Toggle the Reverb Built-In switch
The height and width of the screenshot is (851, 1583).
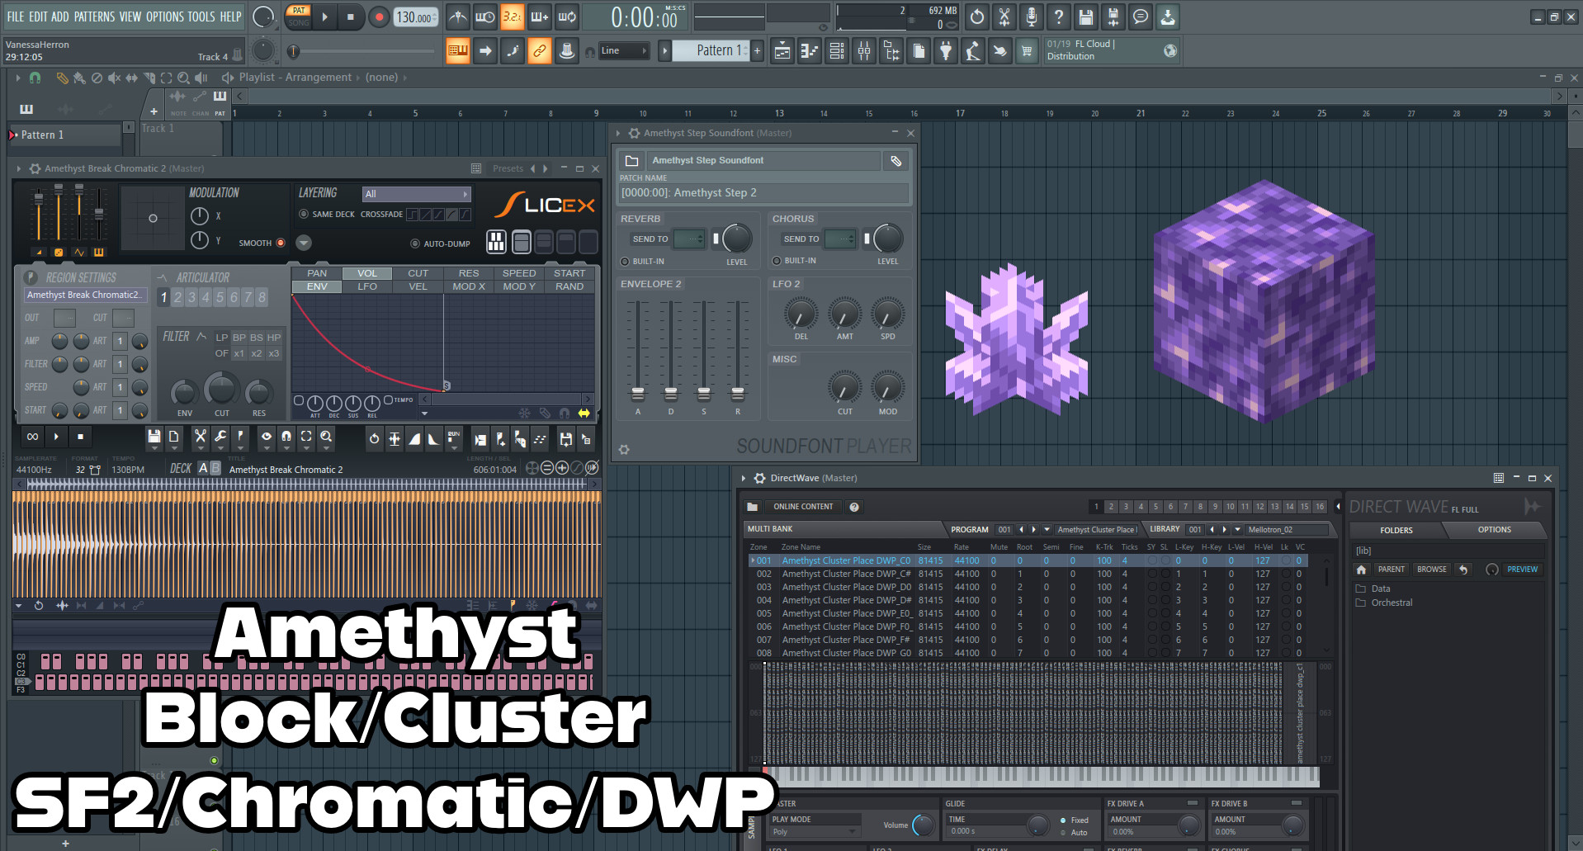625,262
